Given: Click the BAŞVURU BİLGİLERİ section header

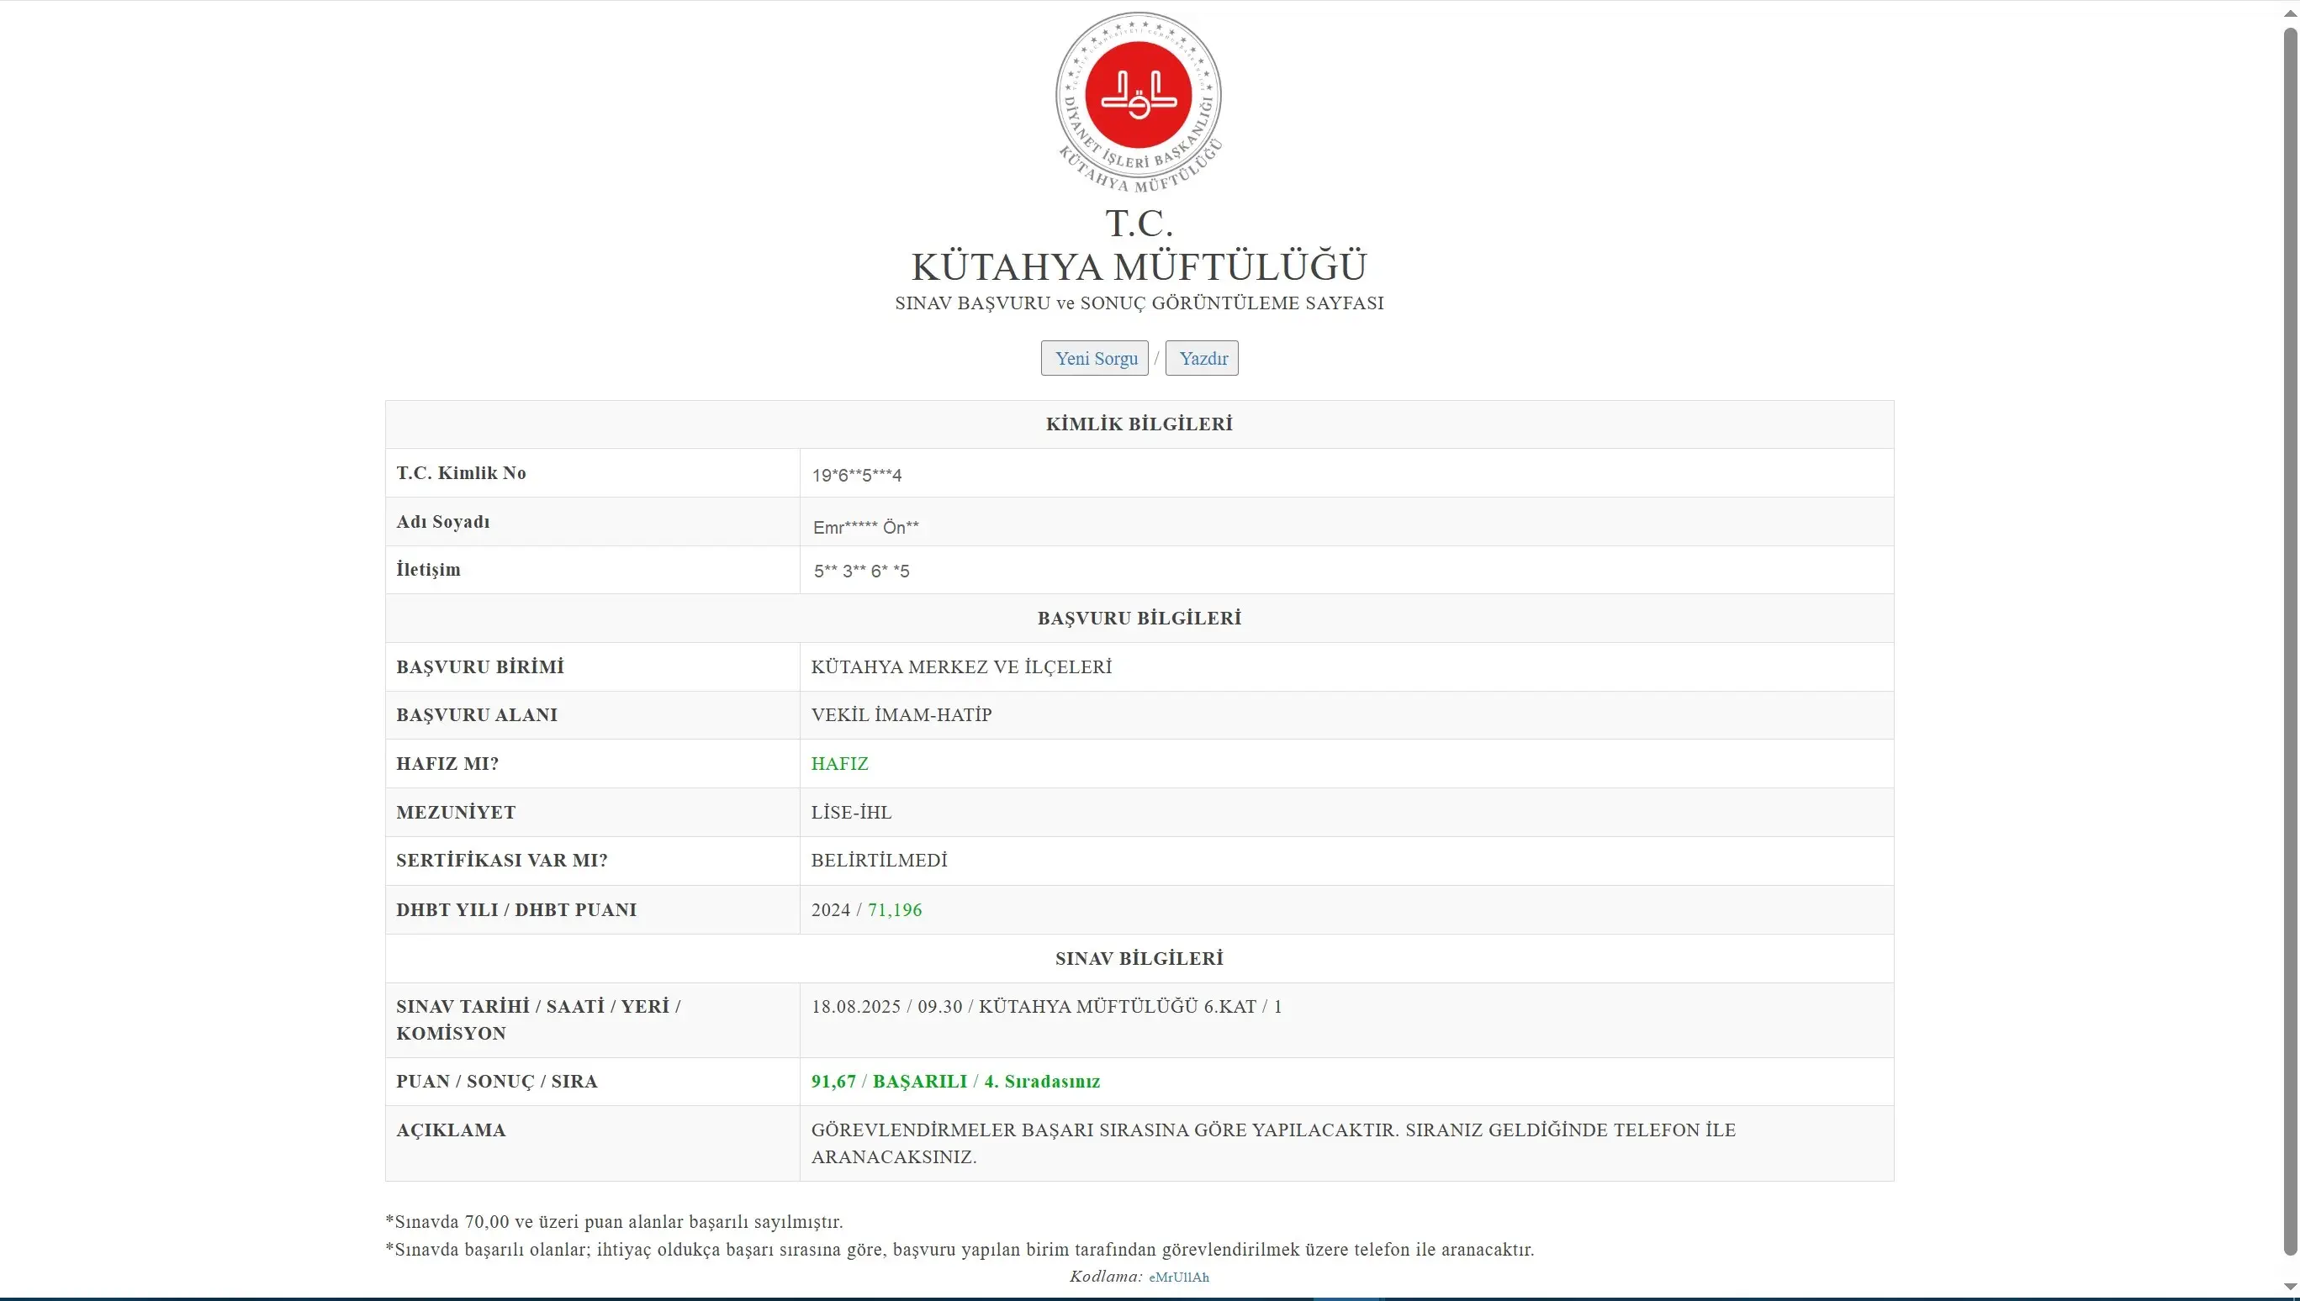Looking at the screenshot, I should [1138, 619].
